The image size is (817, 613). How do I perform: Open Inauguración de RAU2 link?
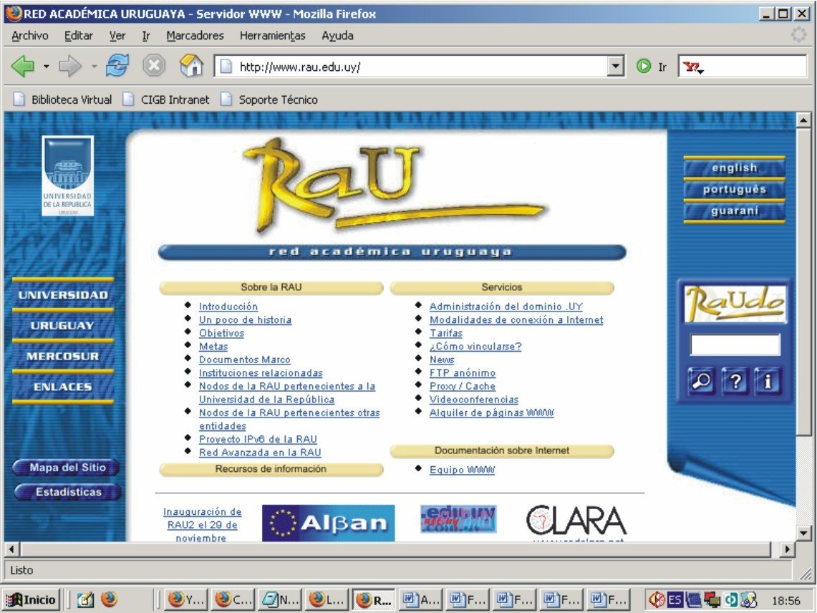tap(202, 525)
